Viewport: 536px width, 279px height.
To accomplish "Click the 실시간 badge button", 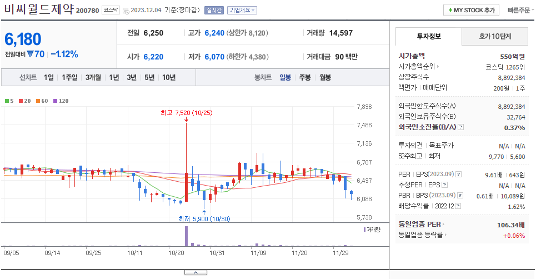I will pos(214,10).
